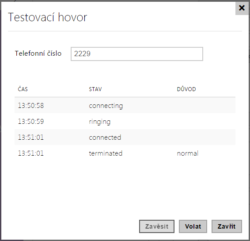This screenshot has width=250, height=241.
Task: Click the Telefonní číslo label
Action: [x=38, y=54]
